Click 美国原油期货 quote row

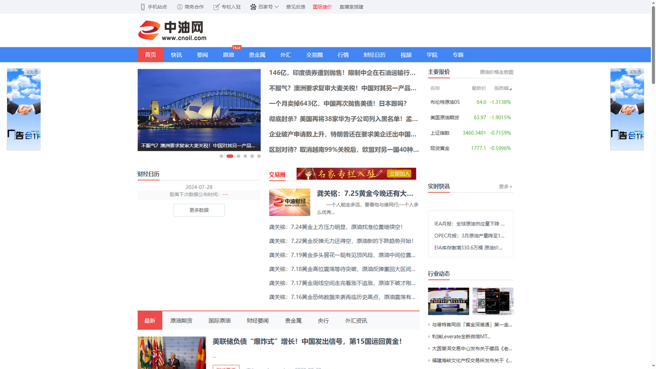[471, 118]
